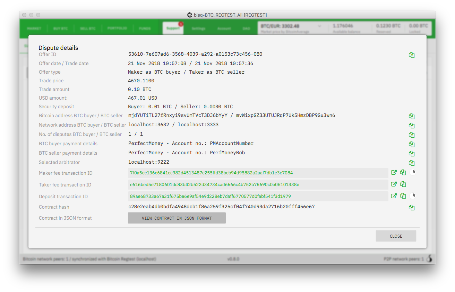Screen dimensions: 455x292
Task: Open the BUY BTC tab in background
Action: [x=60, y=28]
